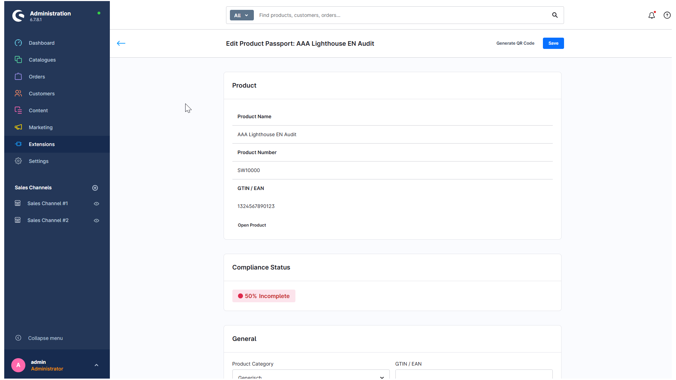Click the Compliance Status heading
This screenshot has width=676, height=380.
tap(261, 267)
